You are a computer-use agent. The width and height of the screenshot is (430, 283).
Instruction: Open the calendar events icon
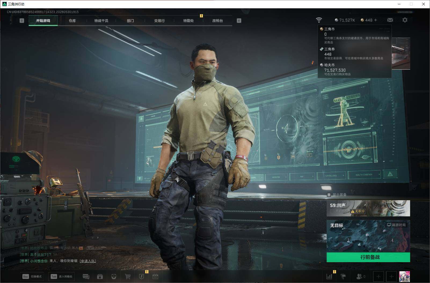pos(155,276)
